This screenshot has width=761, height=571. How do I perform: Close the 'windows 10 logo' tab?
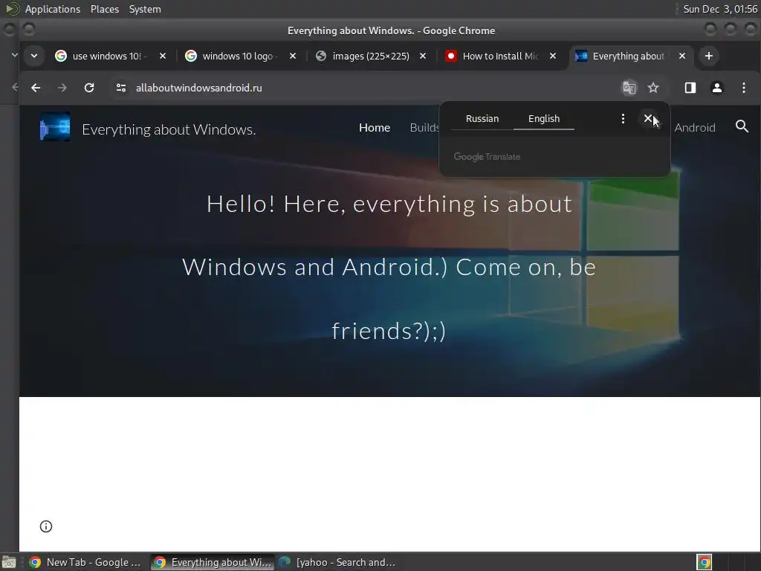[293, 56]
